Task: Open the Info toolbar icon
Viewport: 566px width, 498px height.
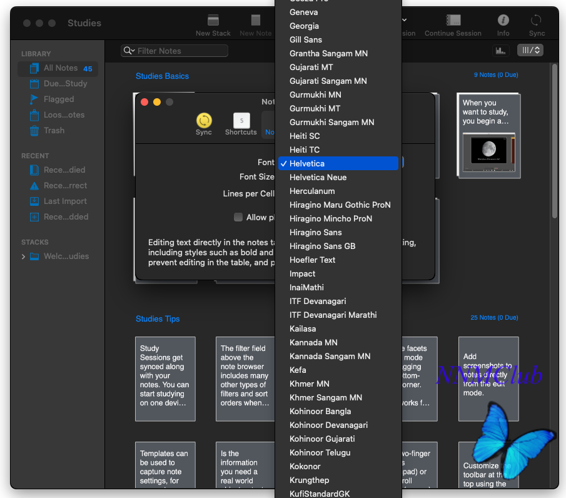Action: coord(503,20)
